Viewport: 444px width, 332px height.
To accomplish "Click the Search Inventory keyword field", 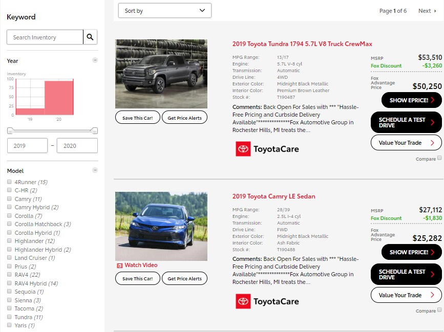I will tap(45, 37).
